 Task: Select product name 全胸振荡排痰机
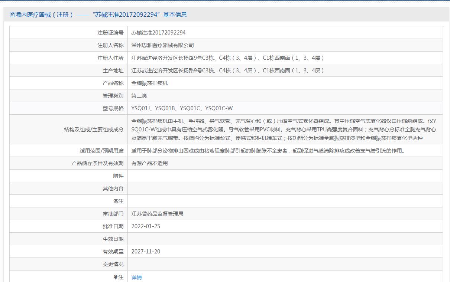tap(149, 83)
